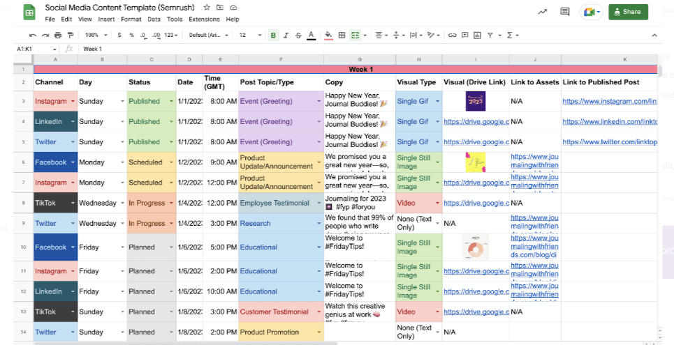674x345 pixels.
Task: Decrease decimal places
Action: [144, 35]
